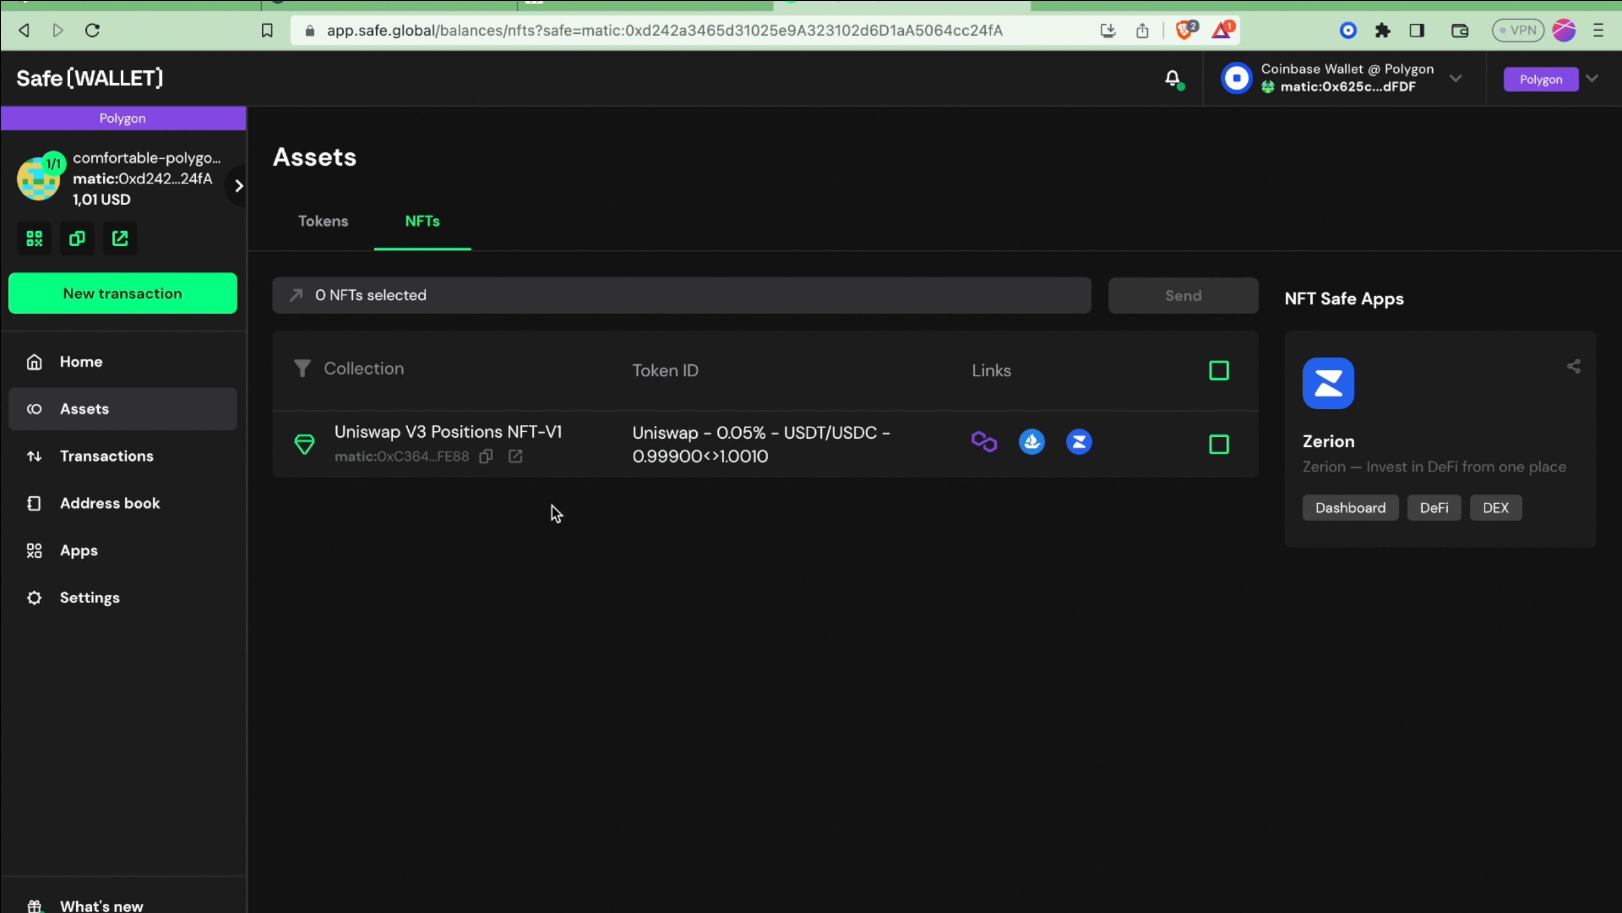1622x913 pixels.
Task: Click the external link icon next to collection address
Action: click(x=516, y=456)
